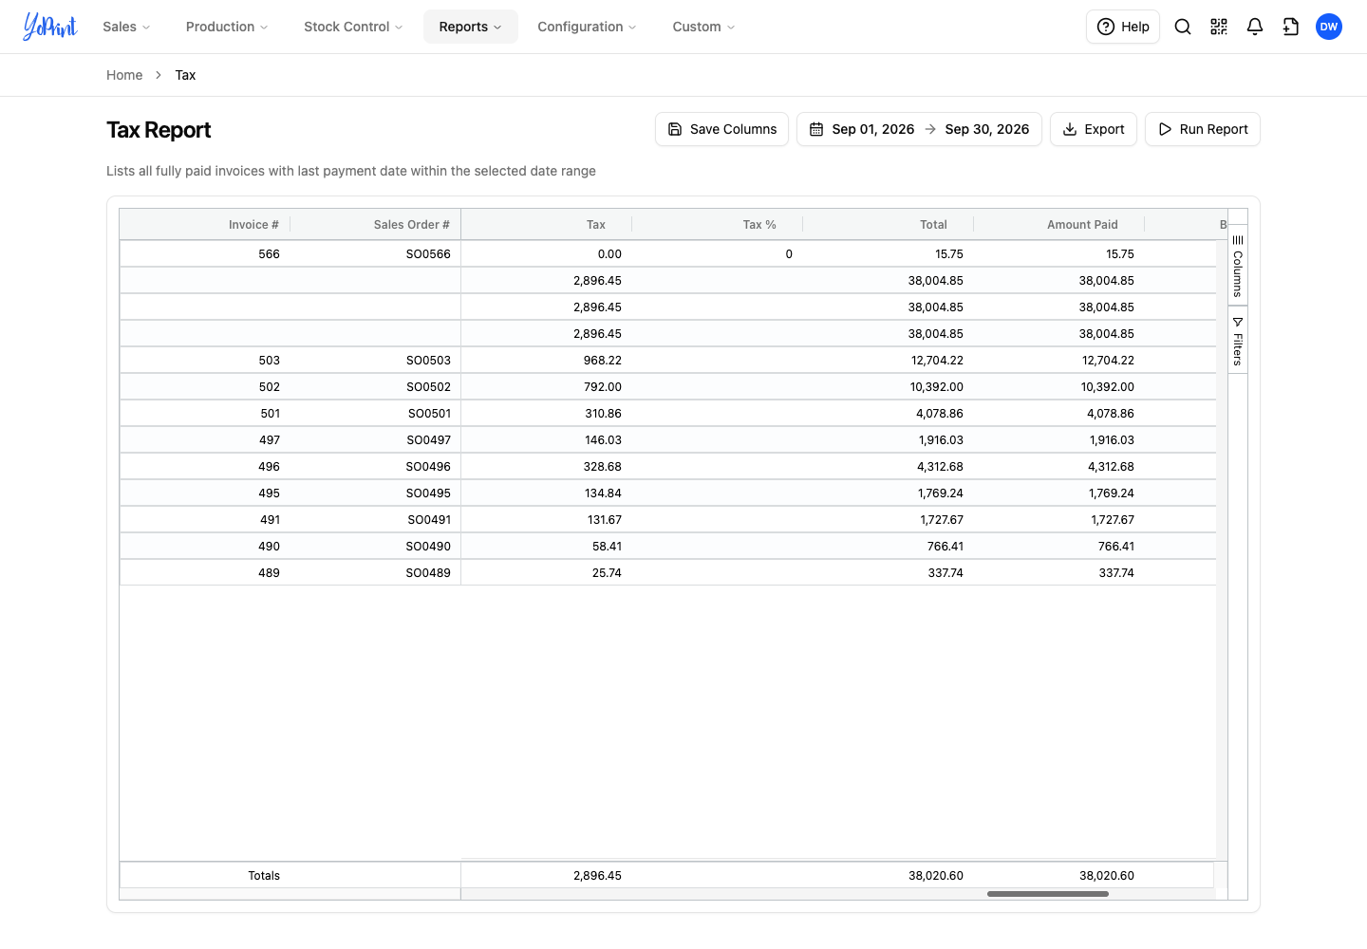Screen dimensions: 1367x949
Task: Open the Reports menu
Action: (471, 27)
